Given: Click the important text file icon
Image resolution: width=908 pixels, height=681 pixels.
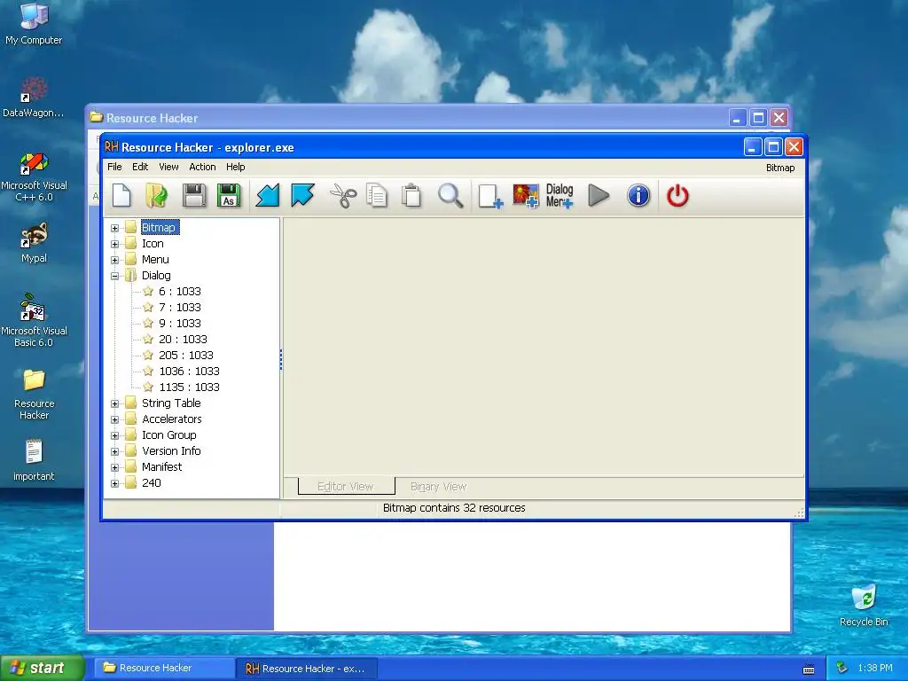Looking at the screenshot, I should click(34, 460).
